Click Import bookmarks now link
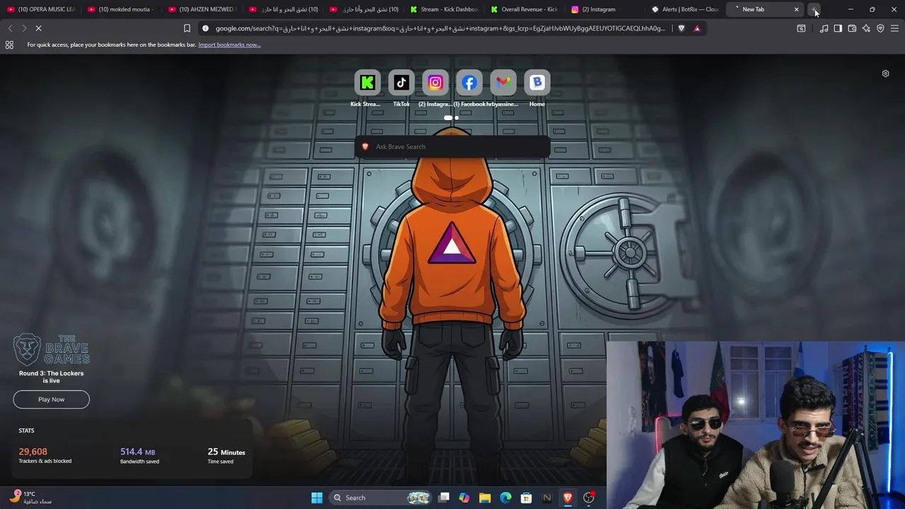 [x=229, y=45]
